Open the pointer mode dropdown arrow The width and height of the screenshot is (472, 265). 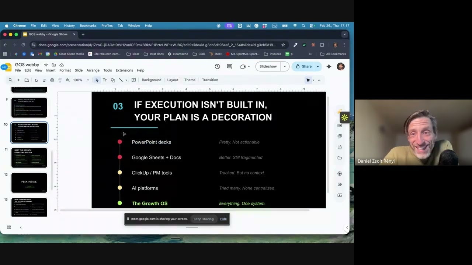313,80
